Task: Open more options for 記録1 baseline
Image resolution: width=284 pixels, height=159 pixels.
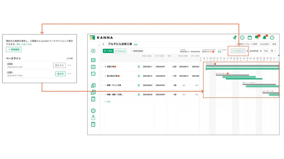Action: pyautogui.click(x=69, y=74)
